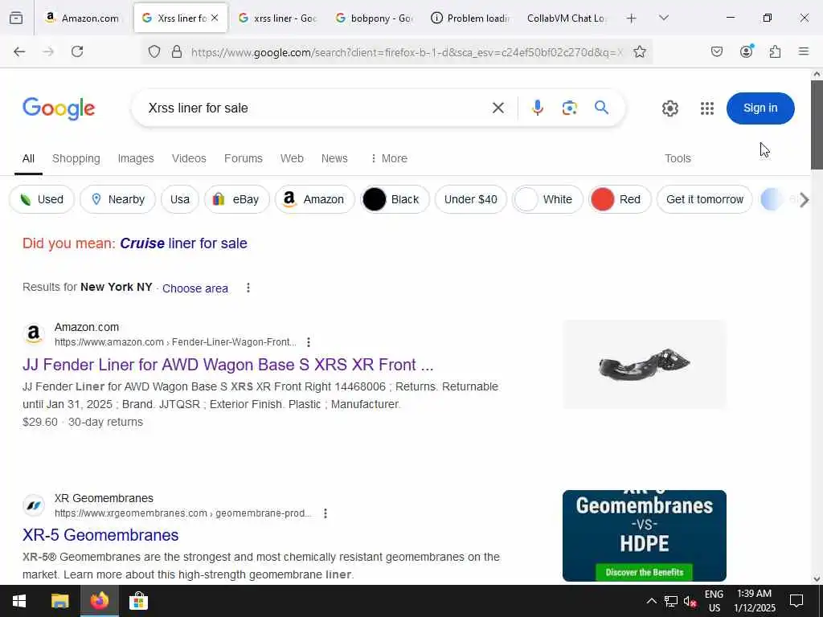823x617 pixels.
Task: Open more options for XR Geomembranes result
Action: pos(326,513)
